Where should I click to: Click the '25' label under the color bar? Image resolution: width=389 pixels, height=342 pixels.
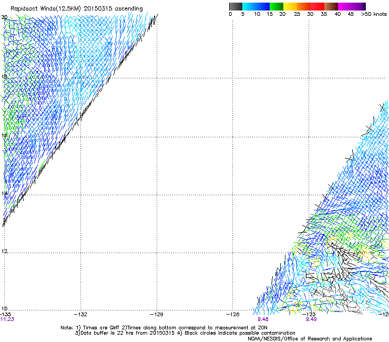(x=297, y=14)
